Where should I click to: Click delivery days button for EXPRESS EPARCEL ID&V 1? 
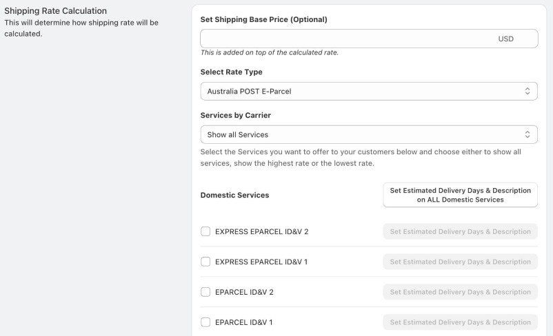[x=460, y=262]
